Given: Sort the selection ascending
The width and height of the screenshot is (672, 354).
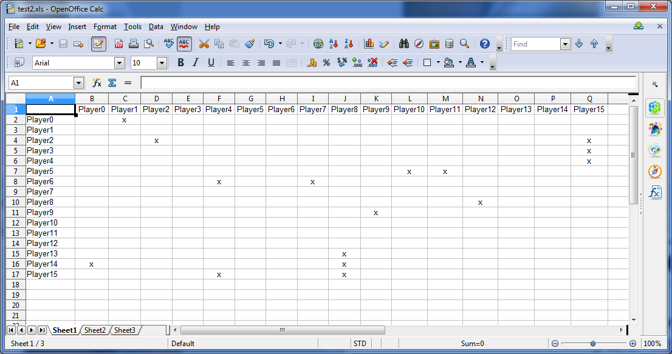Looking at the screenshot, I should click(333, 44).
